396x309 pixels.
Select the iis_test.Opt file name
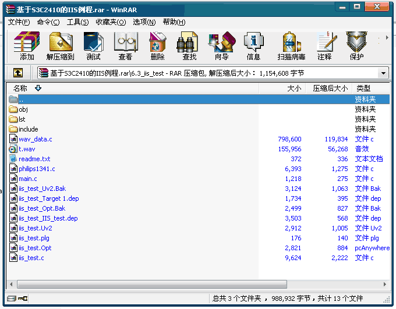35,248
